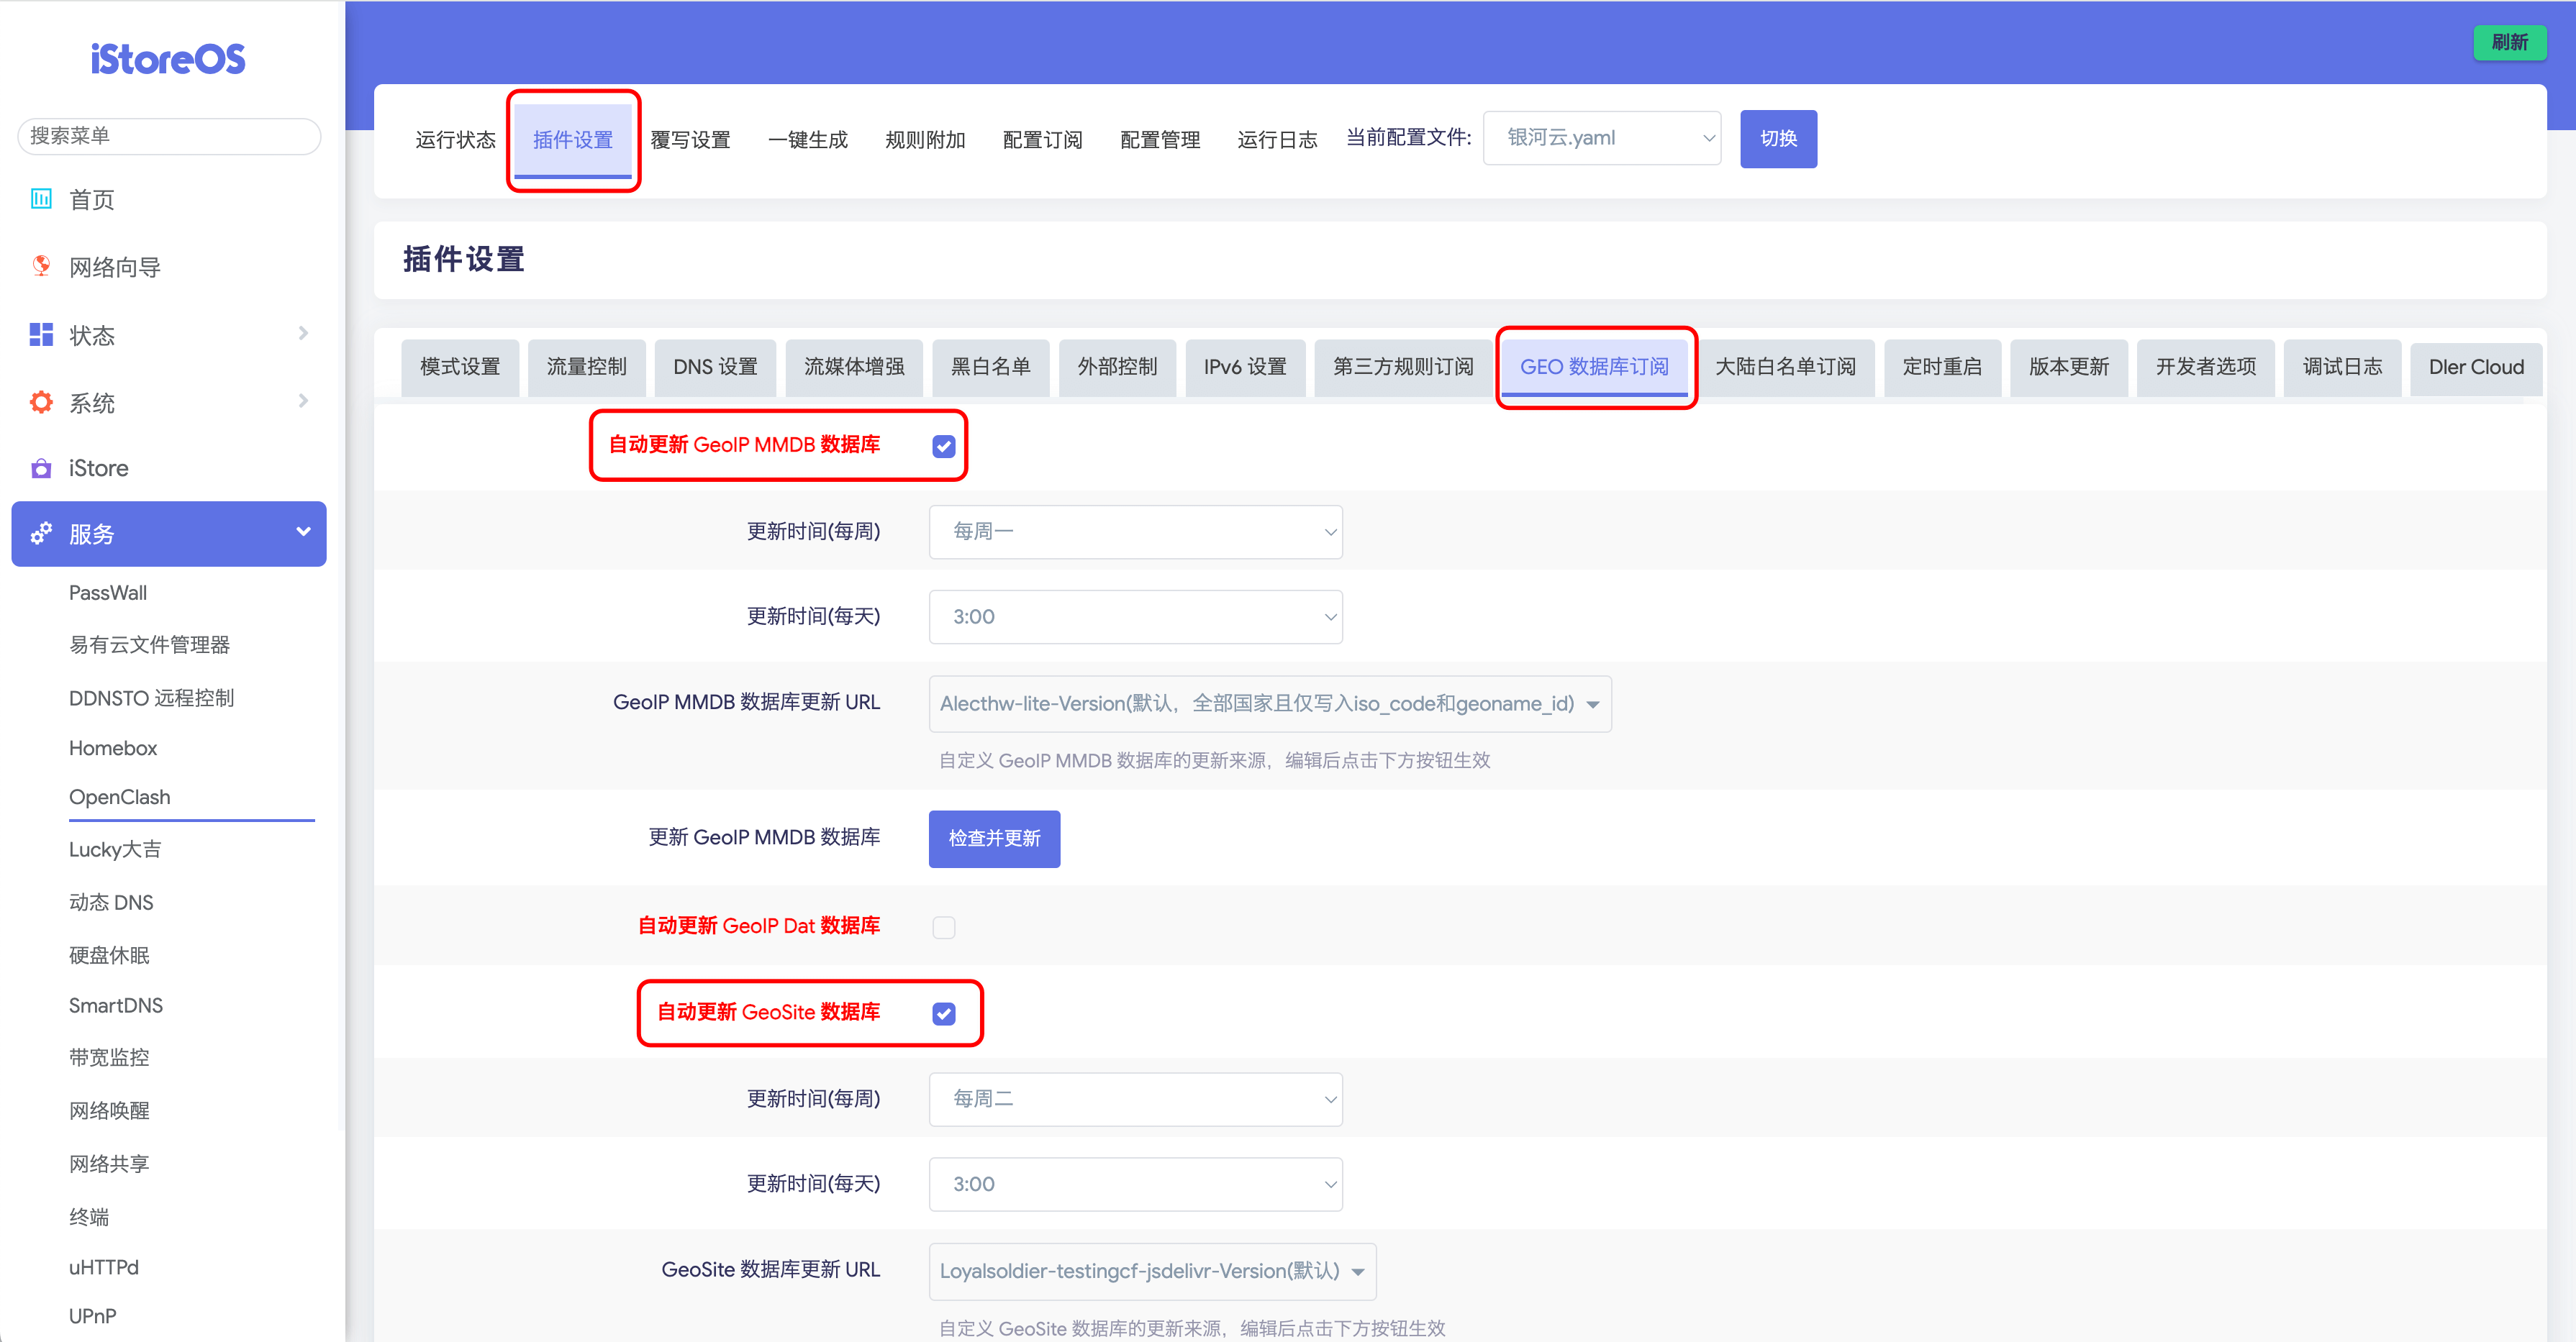Open the current config file dropdown
Screen dimensions: 2576x1342
1601,138
